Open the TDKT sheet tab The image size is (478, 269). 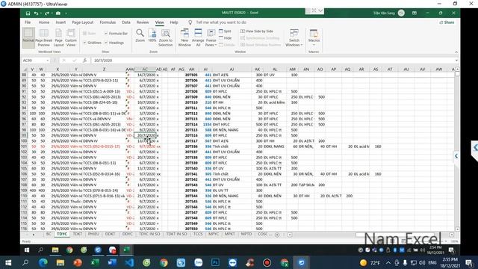(78, 234)
